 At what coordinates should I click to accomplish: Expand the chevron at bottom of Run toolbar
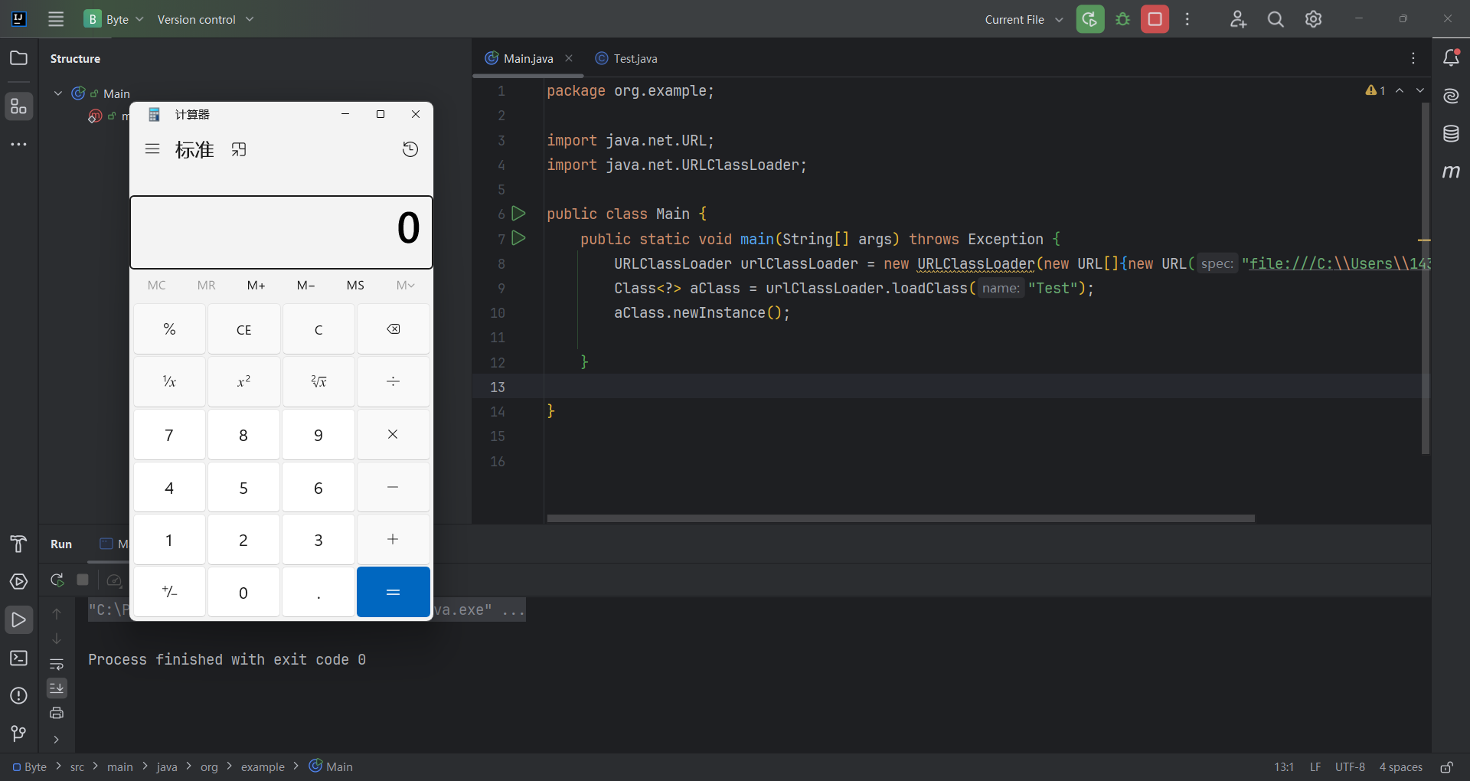pos(57,740)
